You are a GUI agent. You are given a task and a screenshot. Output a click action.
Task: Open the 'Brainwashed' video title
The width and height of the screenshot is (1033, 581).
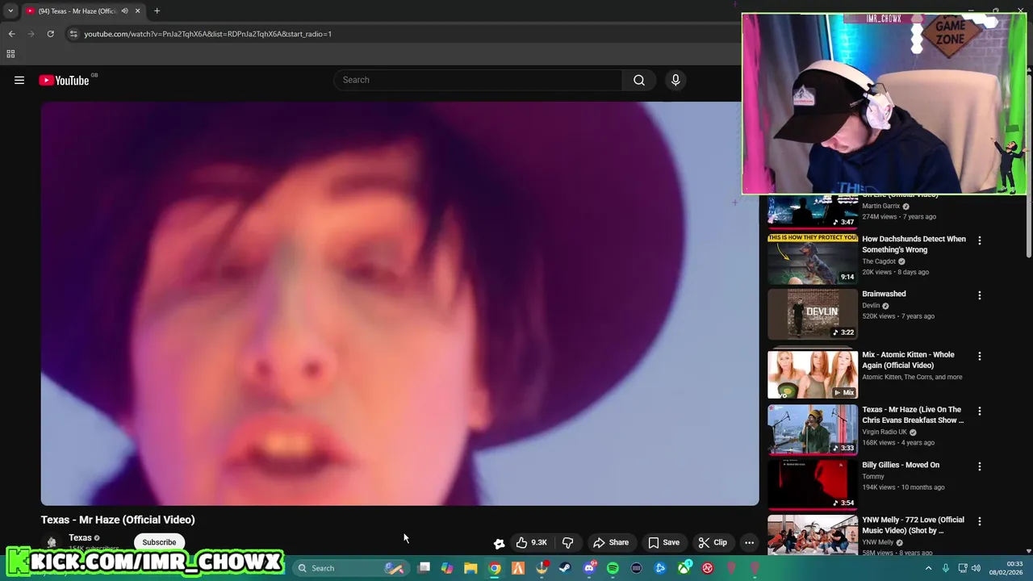click(x=884, y=294)
